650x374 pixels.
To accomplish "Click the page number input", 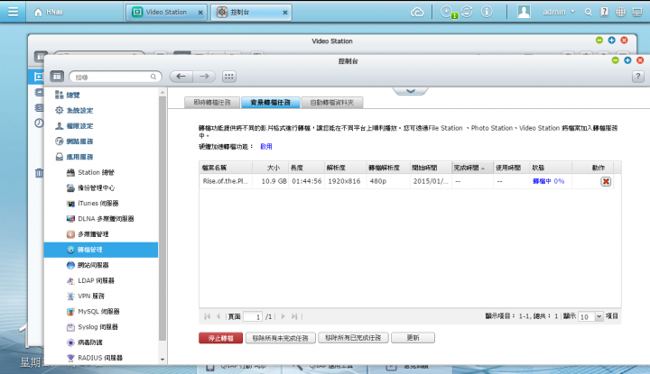I will [253, 316].
